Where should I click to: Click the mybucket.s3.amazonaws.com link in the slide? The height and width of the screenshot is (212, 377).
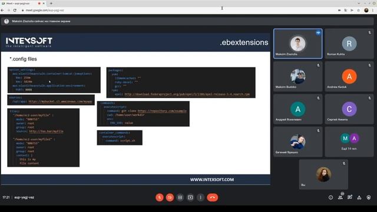click(x=60, y=101)
